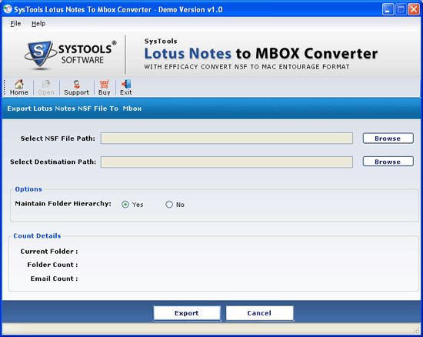Minimize the converter window

tap(388, 10)
